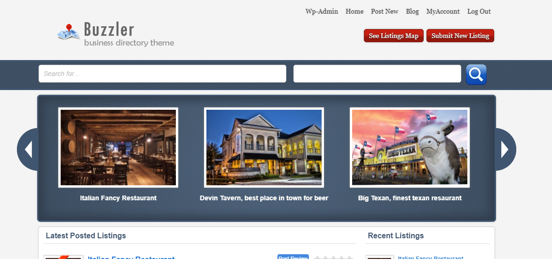Click Submit New Listing
Screen dimensions: 552x273
pos(460,35)
